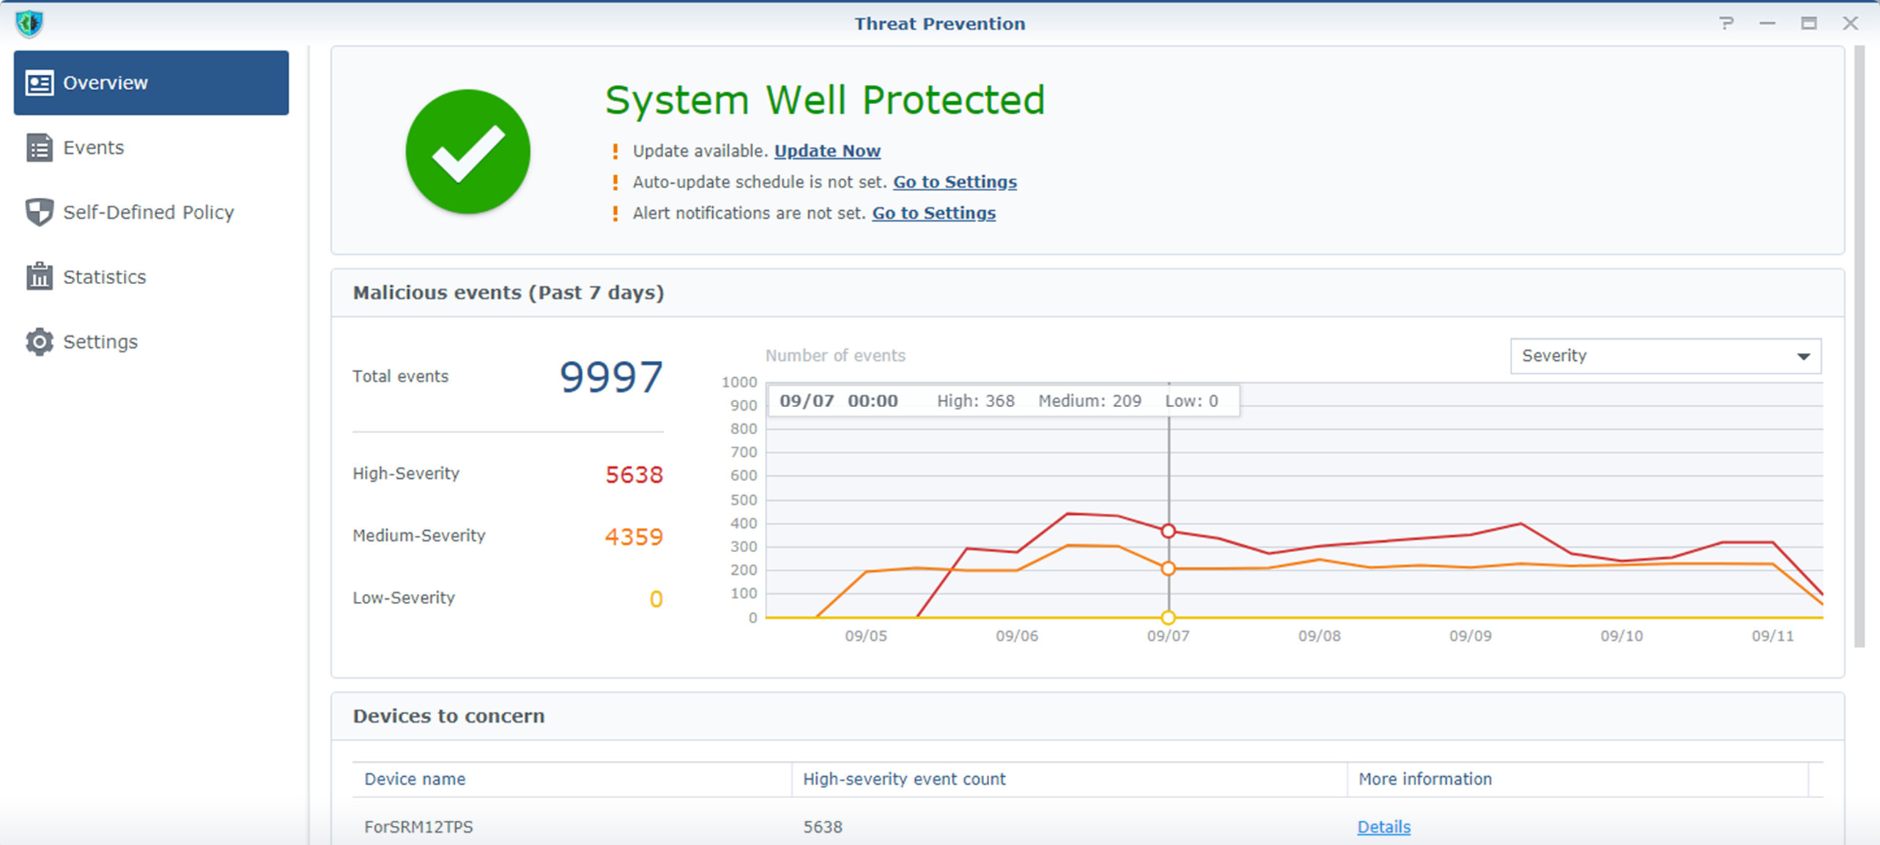The image size is (1880, 845).
Task: Open Details for ForSRM12TPS device
Action: 1383,826
